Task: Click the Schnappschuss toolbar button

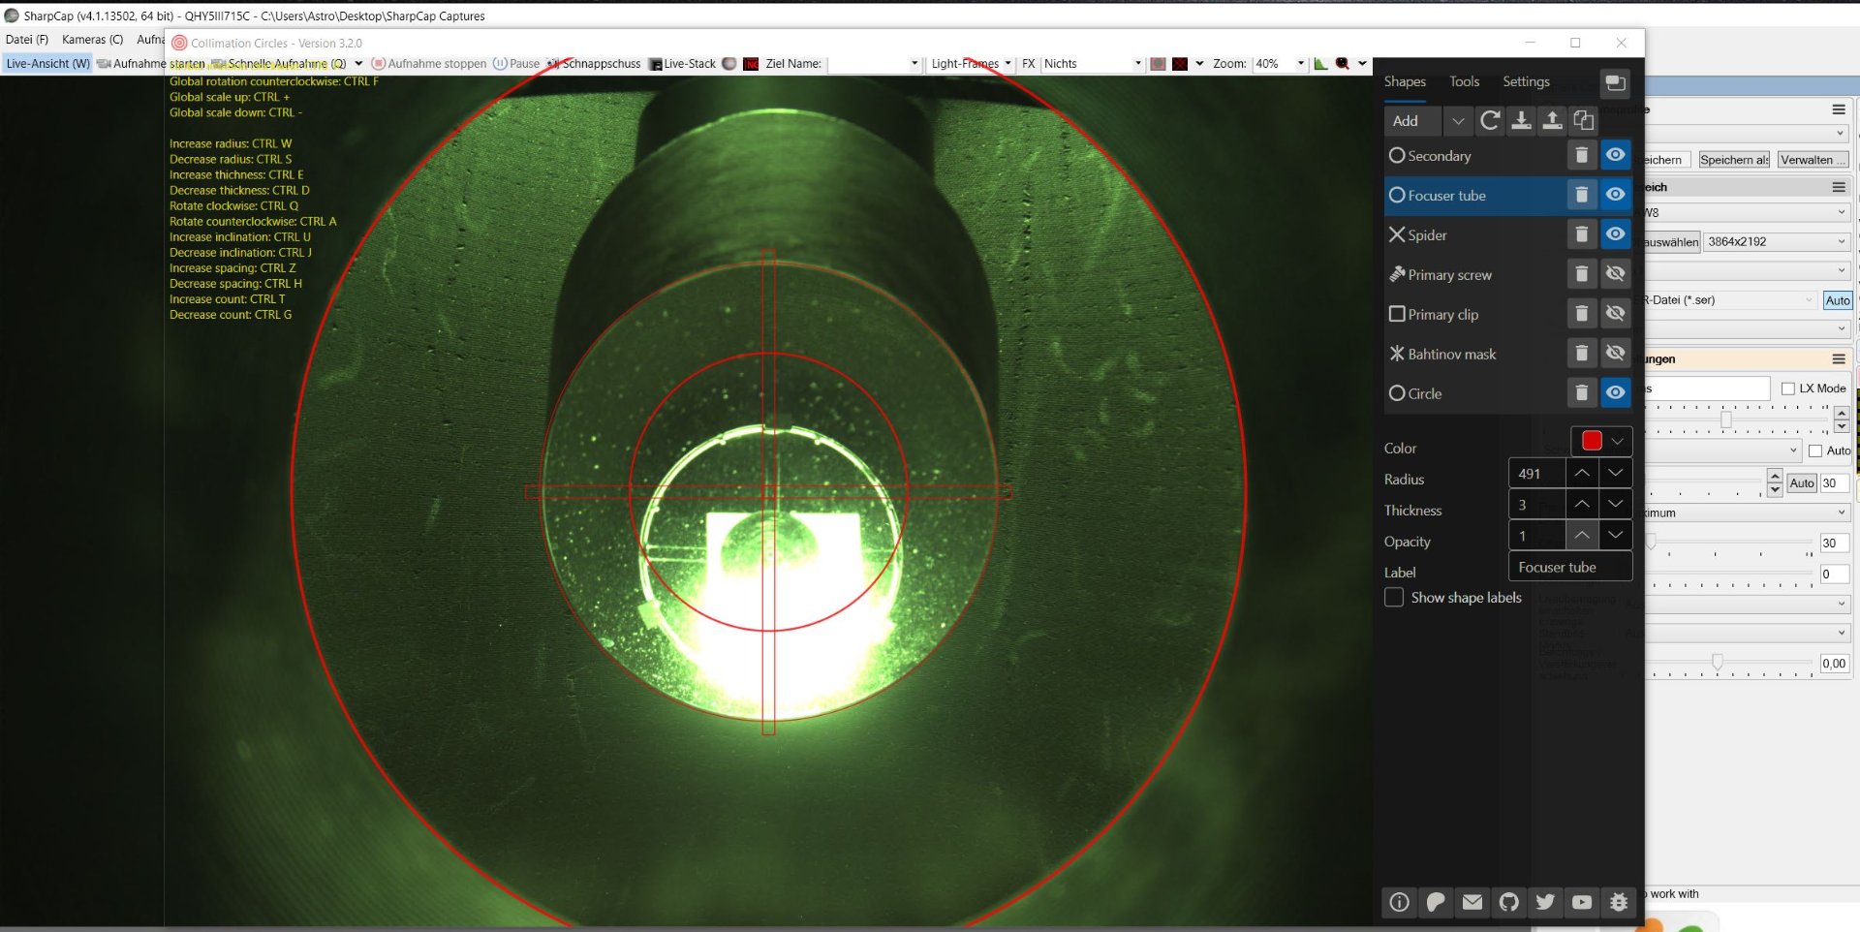Action: tap(594, 64)
